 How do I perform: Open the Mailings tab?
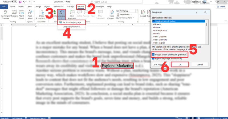tap(70, 7)
